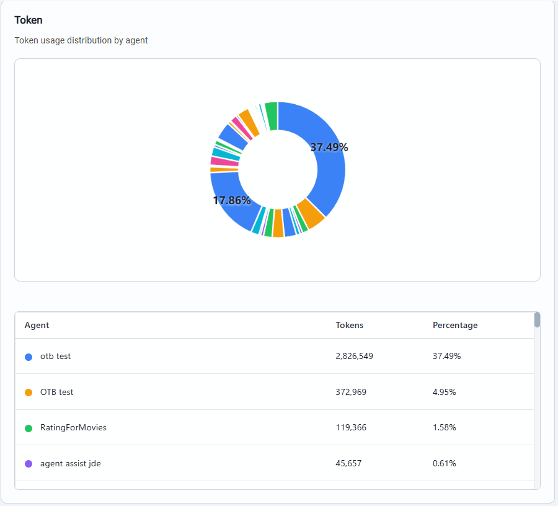Viewport: 558px width, 506px height.
Task: Sort by the Percentage column header
Action: [x=455, y=325]
